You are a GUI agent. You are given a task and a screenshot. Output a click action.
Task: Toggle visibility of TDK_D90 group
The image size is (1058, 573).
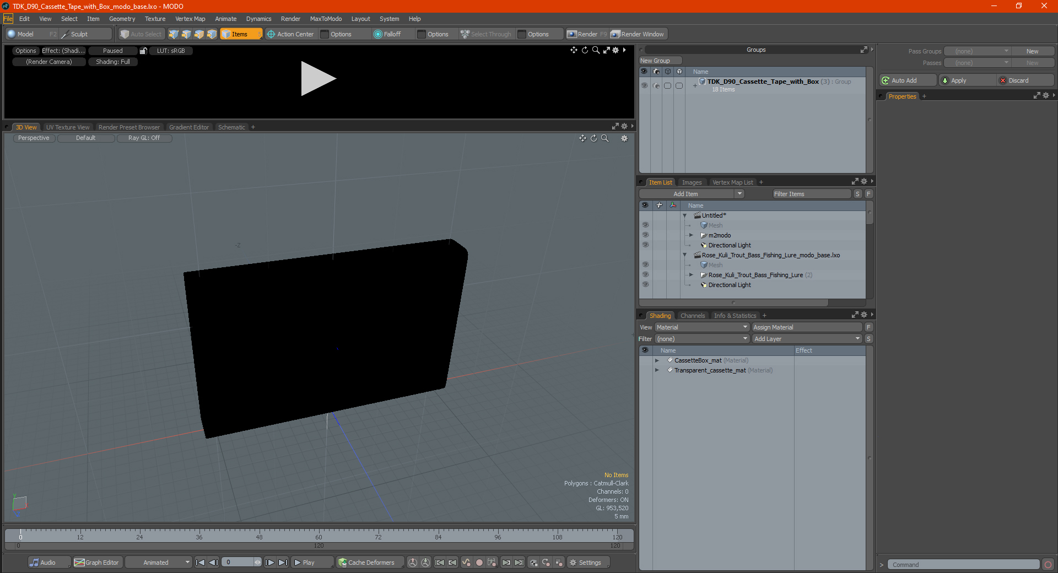coord(644,85)
